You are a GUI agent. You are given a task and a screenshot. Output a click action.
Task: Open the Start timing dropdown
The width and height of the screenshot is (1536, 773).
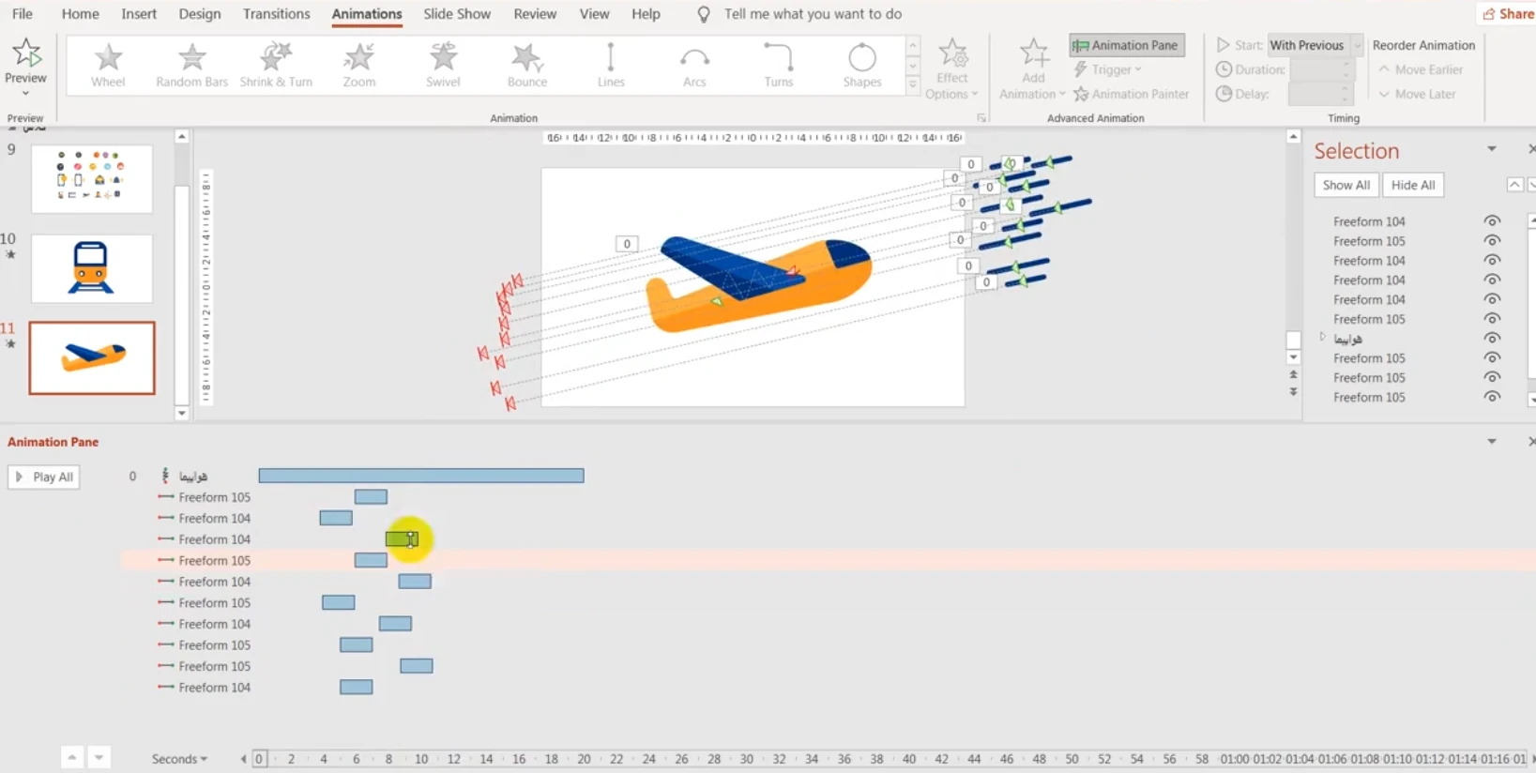(1357, 45)
